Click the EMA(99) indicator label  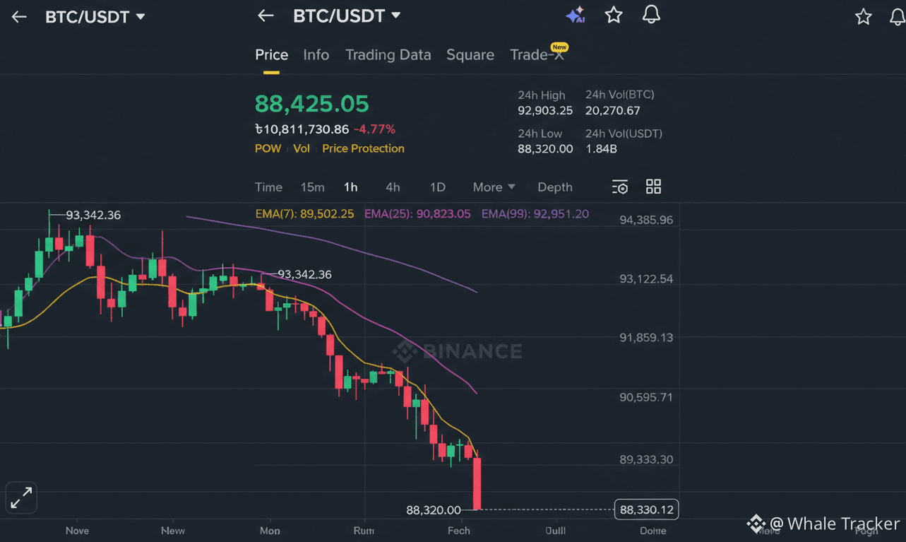click(x=535, y=214)
